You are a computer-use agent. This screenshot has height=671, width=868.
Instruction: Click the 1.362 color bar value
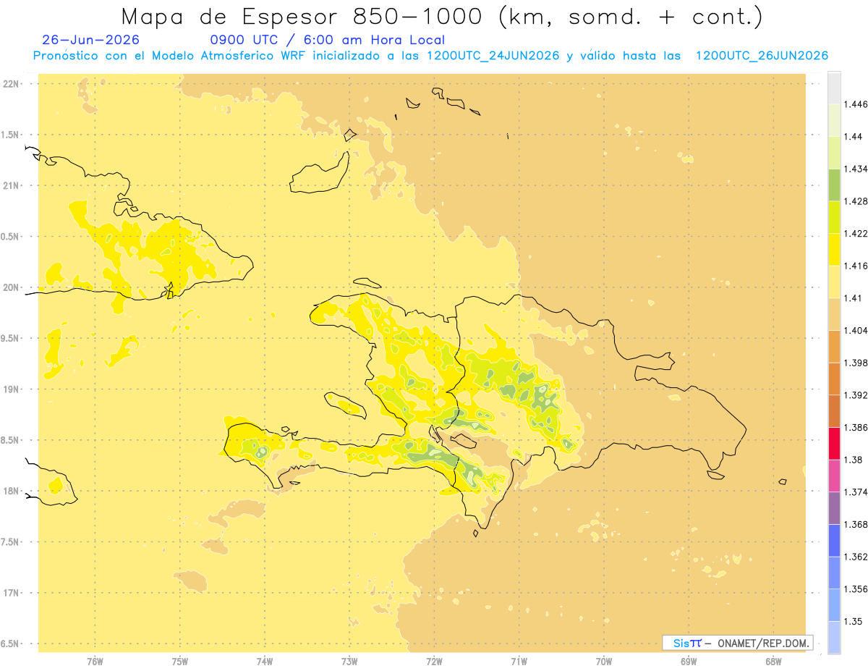(857, 557)
